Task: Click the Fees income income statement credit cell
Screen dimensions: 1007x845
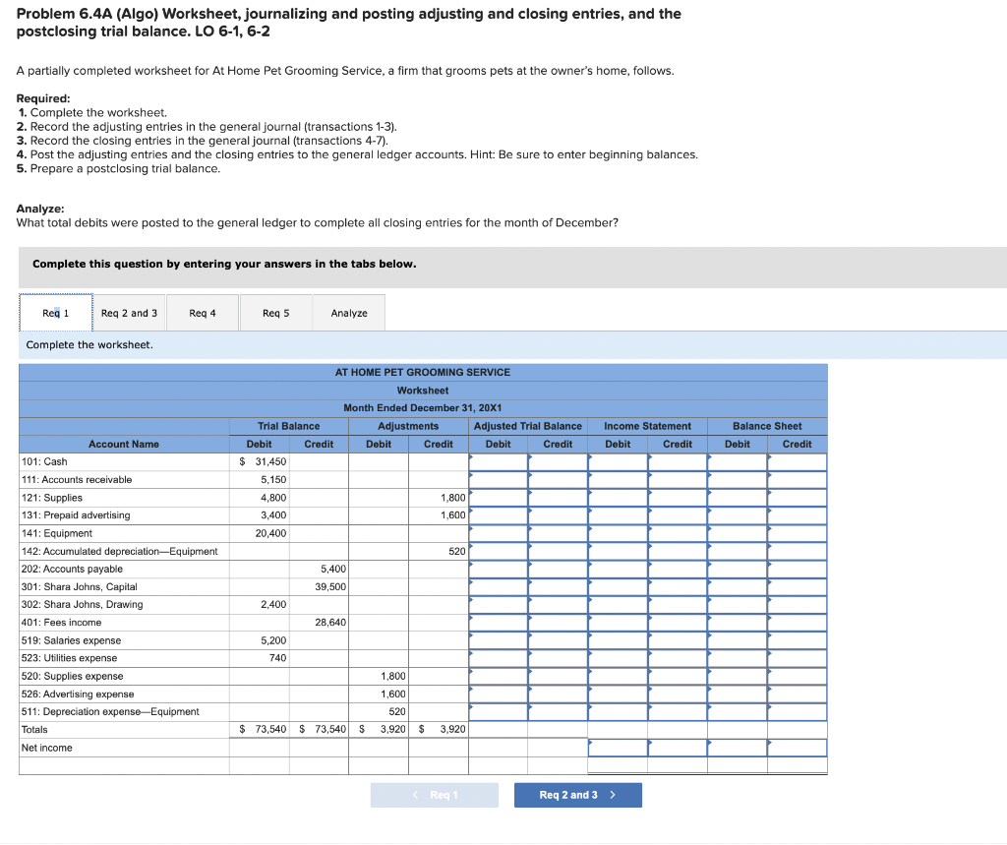Action: [678, 623]
